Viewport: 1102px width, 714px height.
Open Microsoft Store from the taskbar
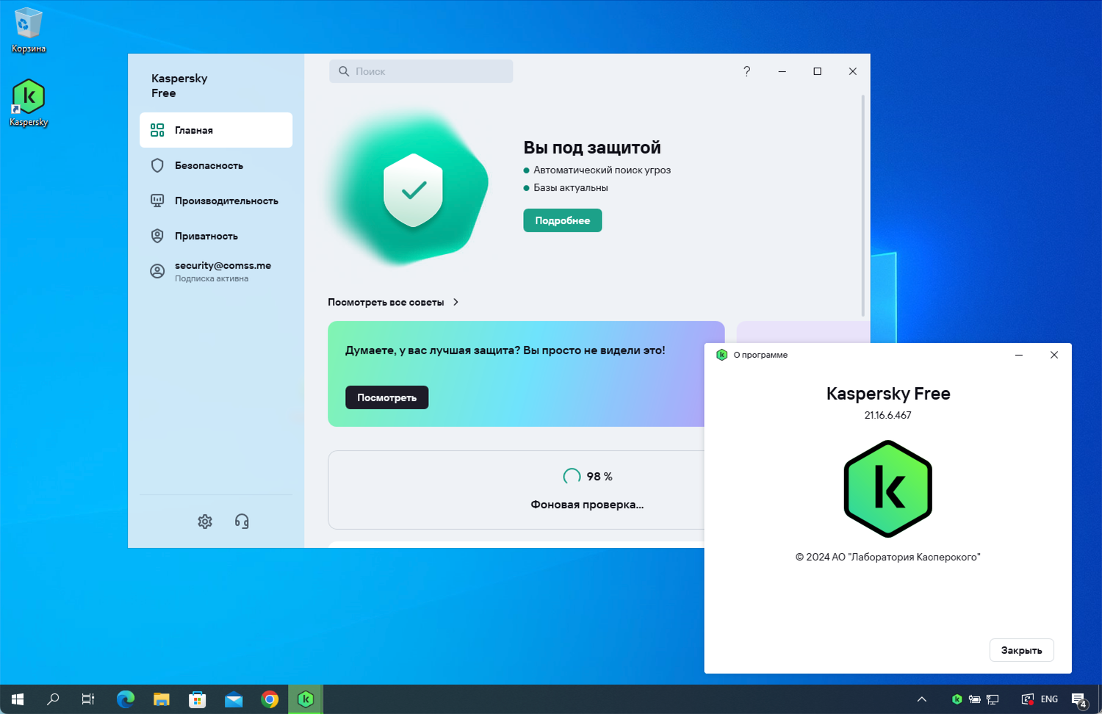pyautogui.click(x=198, y=699)
